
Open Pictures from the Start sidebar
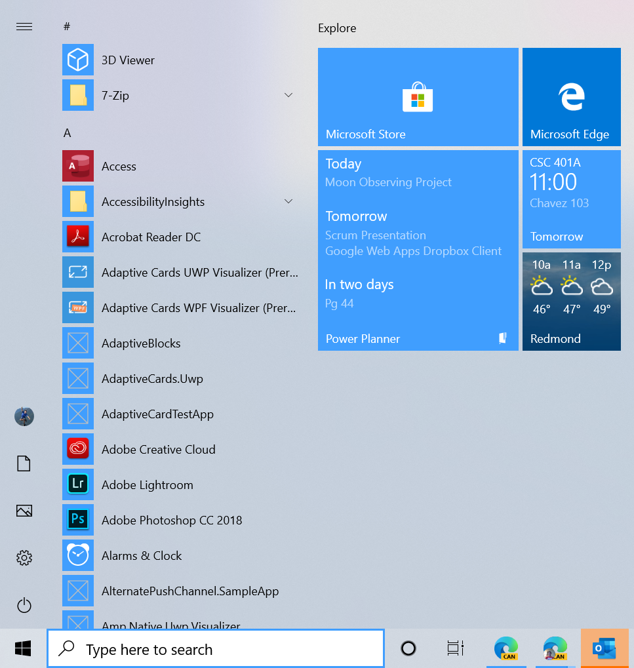[24, 511]
